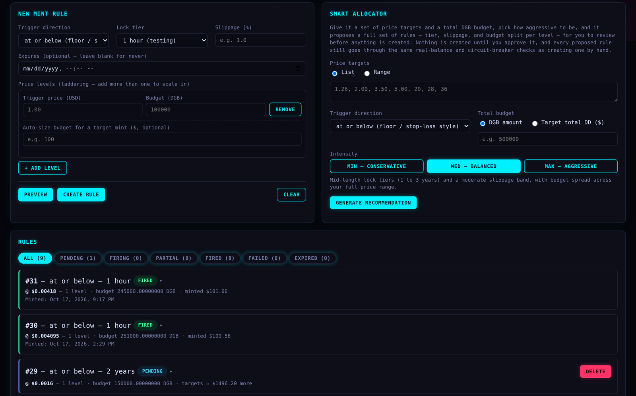Expand details arrow for rule #30
This screenshot has height=396, width=636.
(161, 325)
